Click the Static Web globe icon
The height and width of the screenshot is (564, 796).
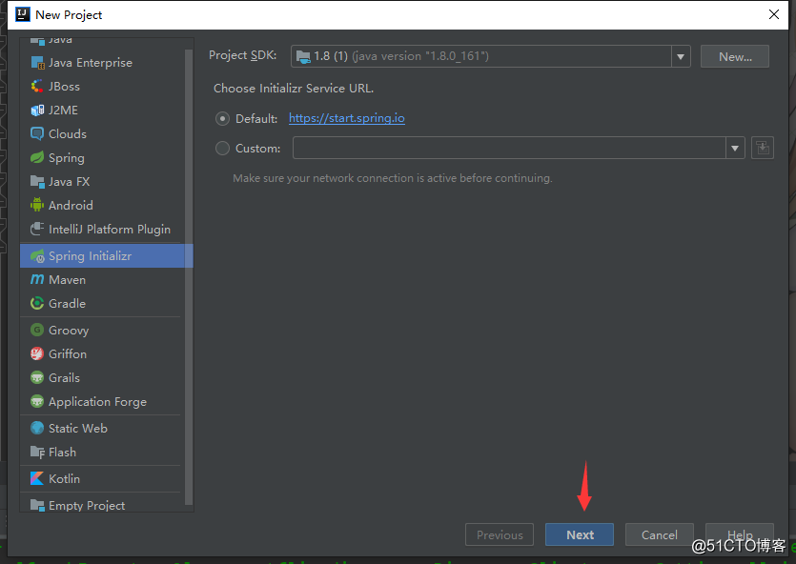[x=37, y=428]
